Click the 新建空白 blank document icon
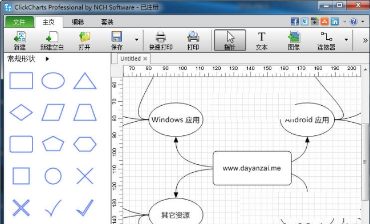The height and width of the screenshot is (224, 370). tap(52, 40)
